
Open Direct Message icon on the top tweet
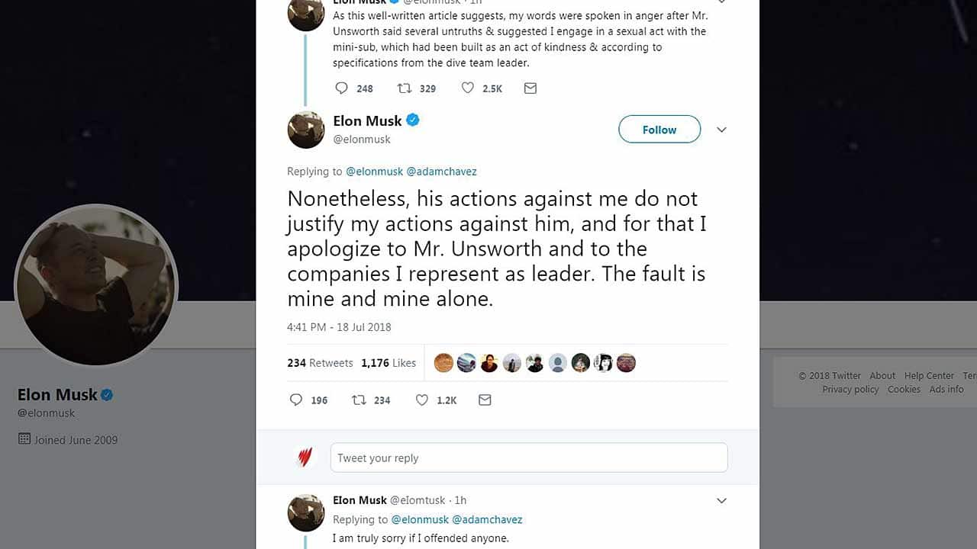click(x=530, y=88)
